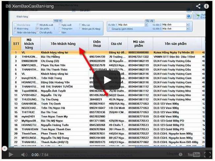Click address cell Hồ Chí Minh
The width and height of the screenshot is (215, 161).
point(118,108)
